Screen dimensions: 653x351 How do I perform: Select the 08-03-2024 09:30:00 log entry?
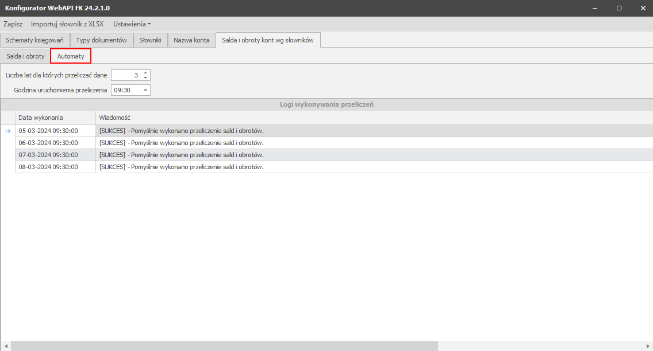55,167
